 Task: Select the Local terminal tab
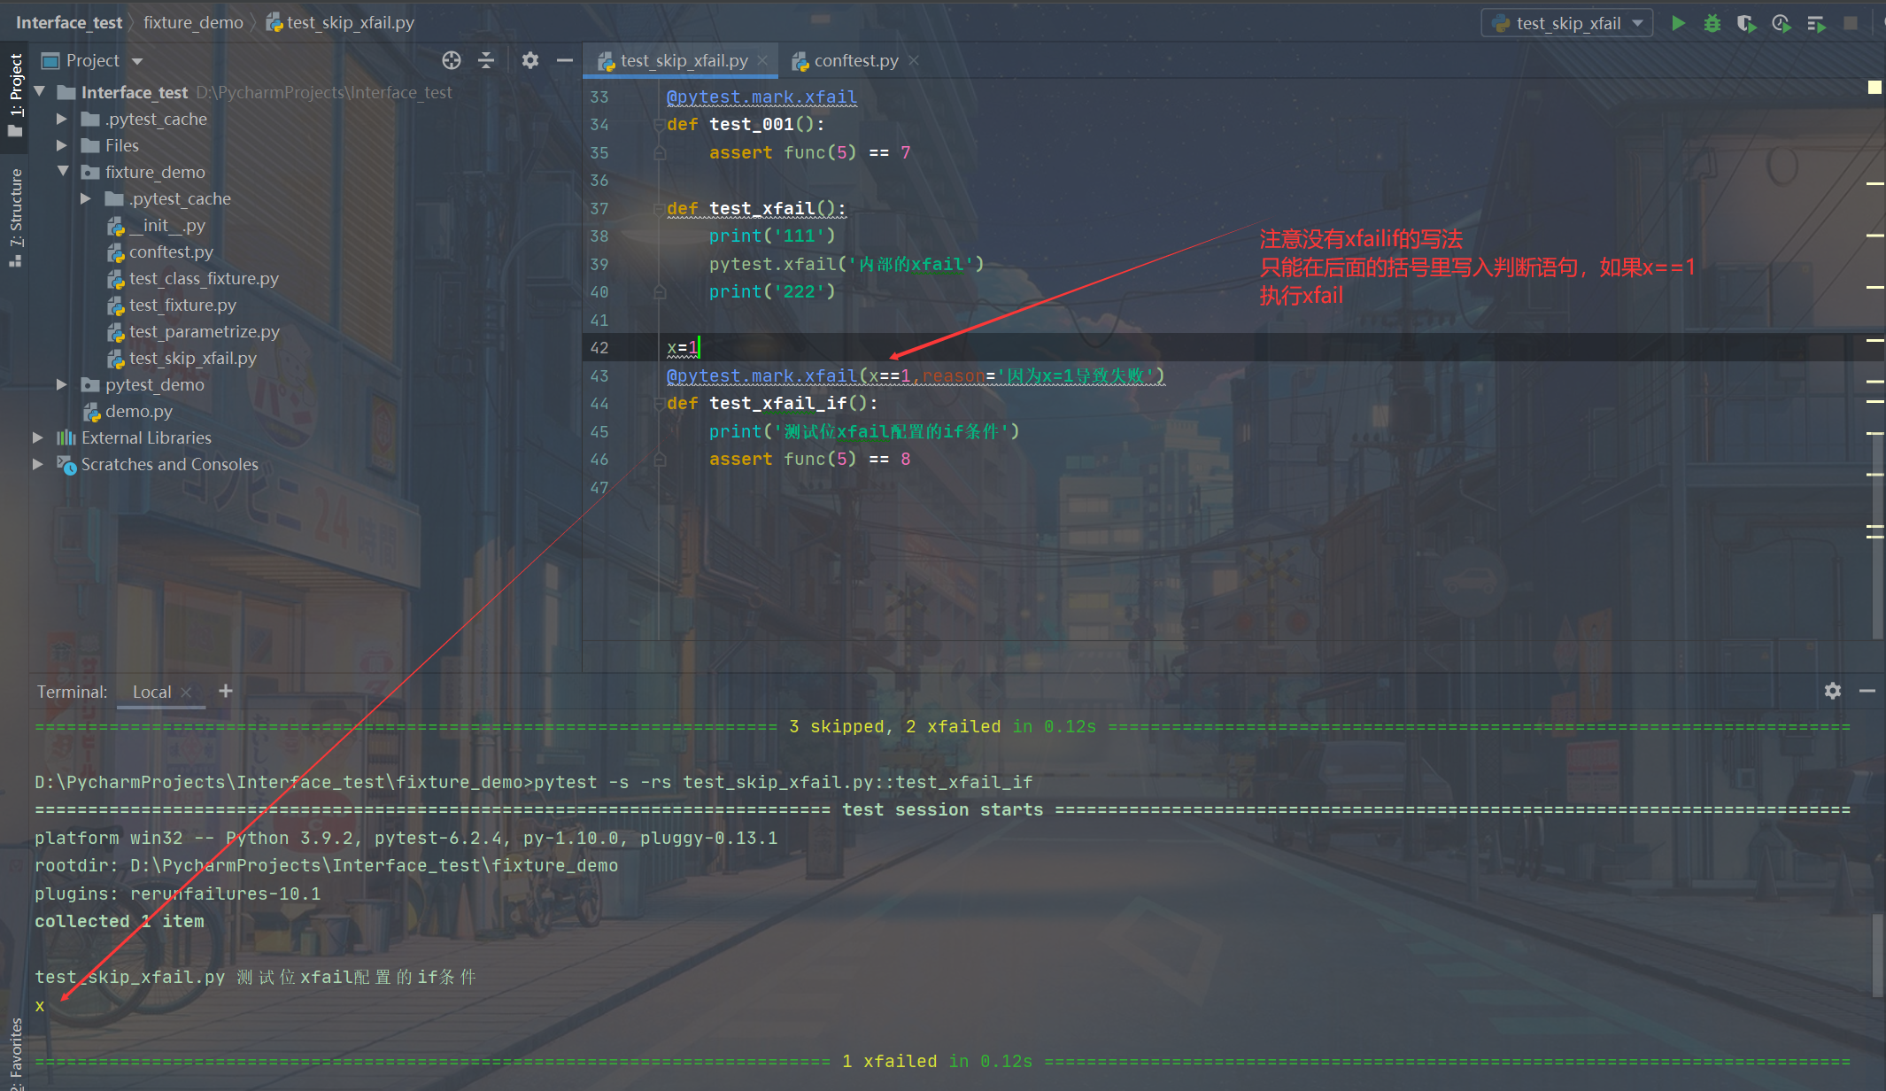coord(151,692)
